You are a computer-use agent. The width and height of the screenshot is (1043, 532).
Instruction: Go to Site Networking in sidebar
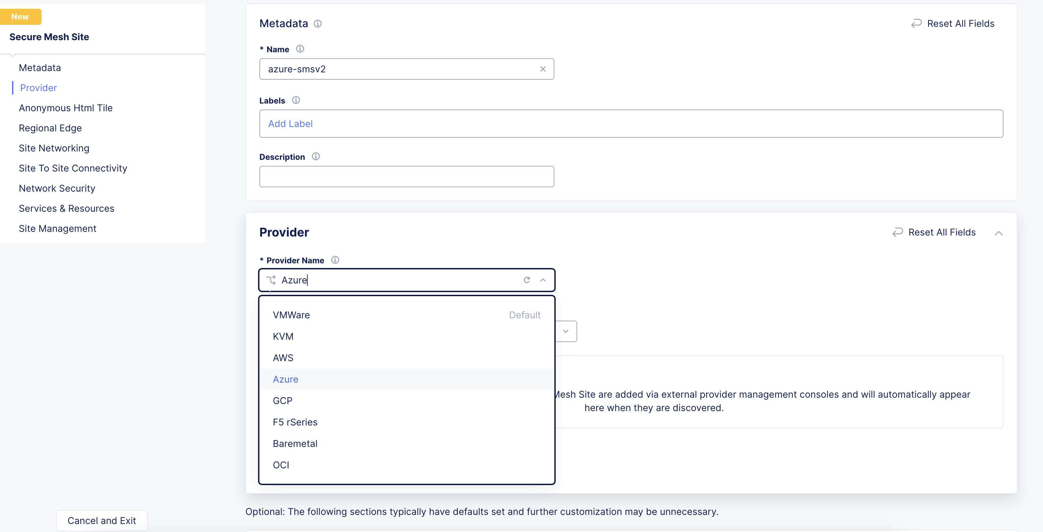(54, 148)
